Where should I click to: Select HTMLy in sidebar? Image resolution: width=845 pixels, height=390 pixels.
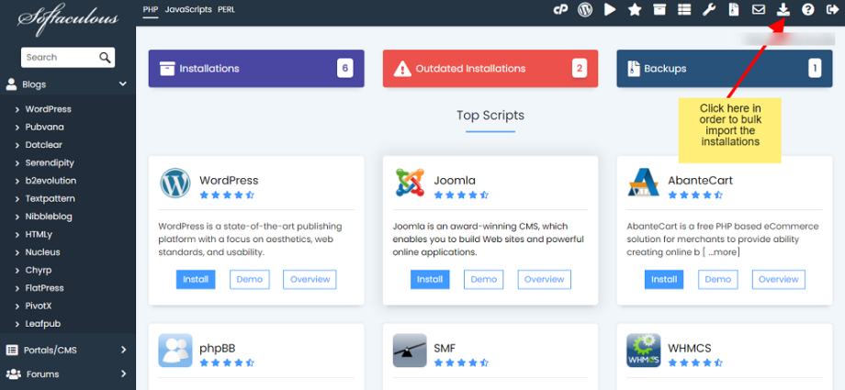click(x=39, y=234)
